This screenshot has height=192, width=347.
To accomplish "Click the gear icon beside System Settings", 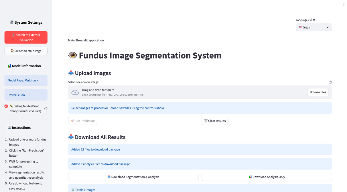I will pos(12,23).
